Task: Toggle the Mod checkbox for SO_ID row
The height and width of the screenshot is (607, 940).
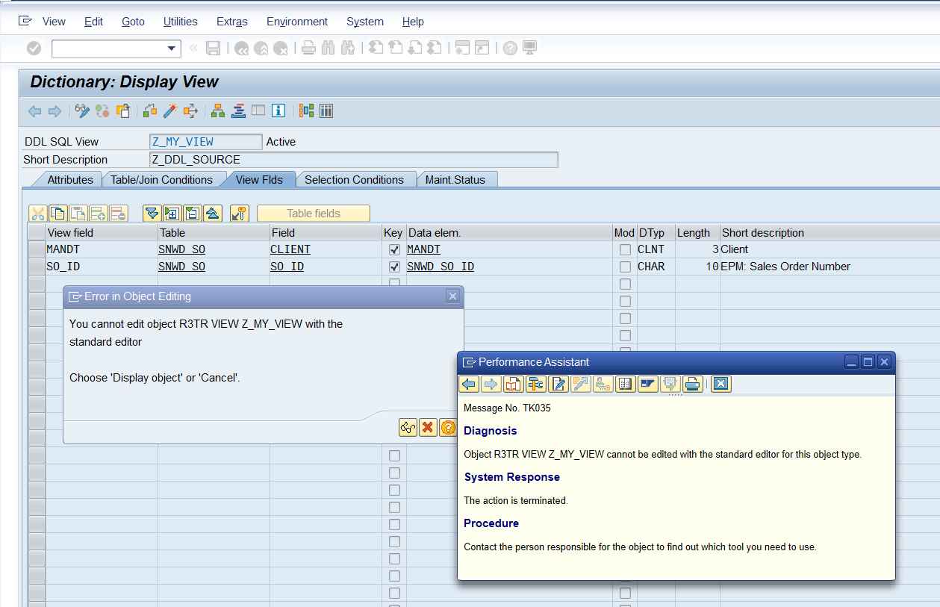Action: 625,267
